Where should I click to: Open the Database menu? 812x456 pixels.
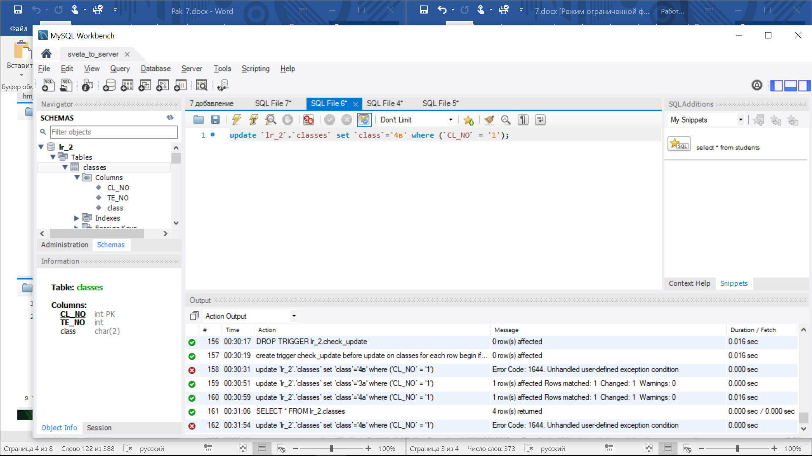coord(156,68)
